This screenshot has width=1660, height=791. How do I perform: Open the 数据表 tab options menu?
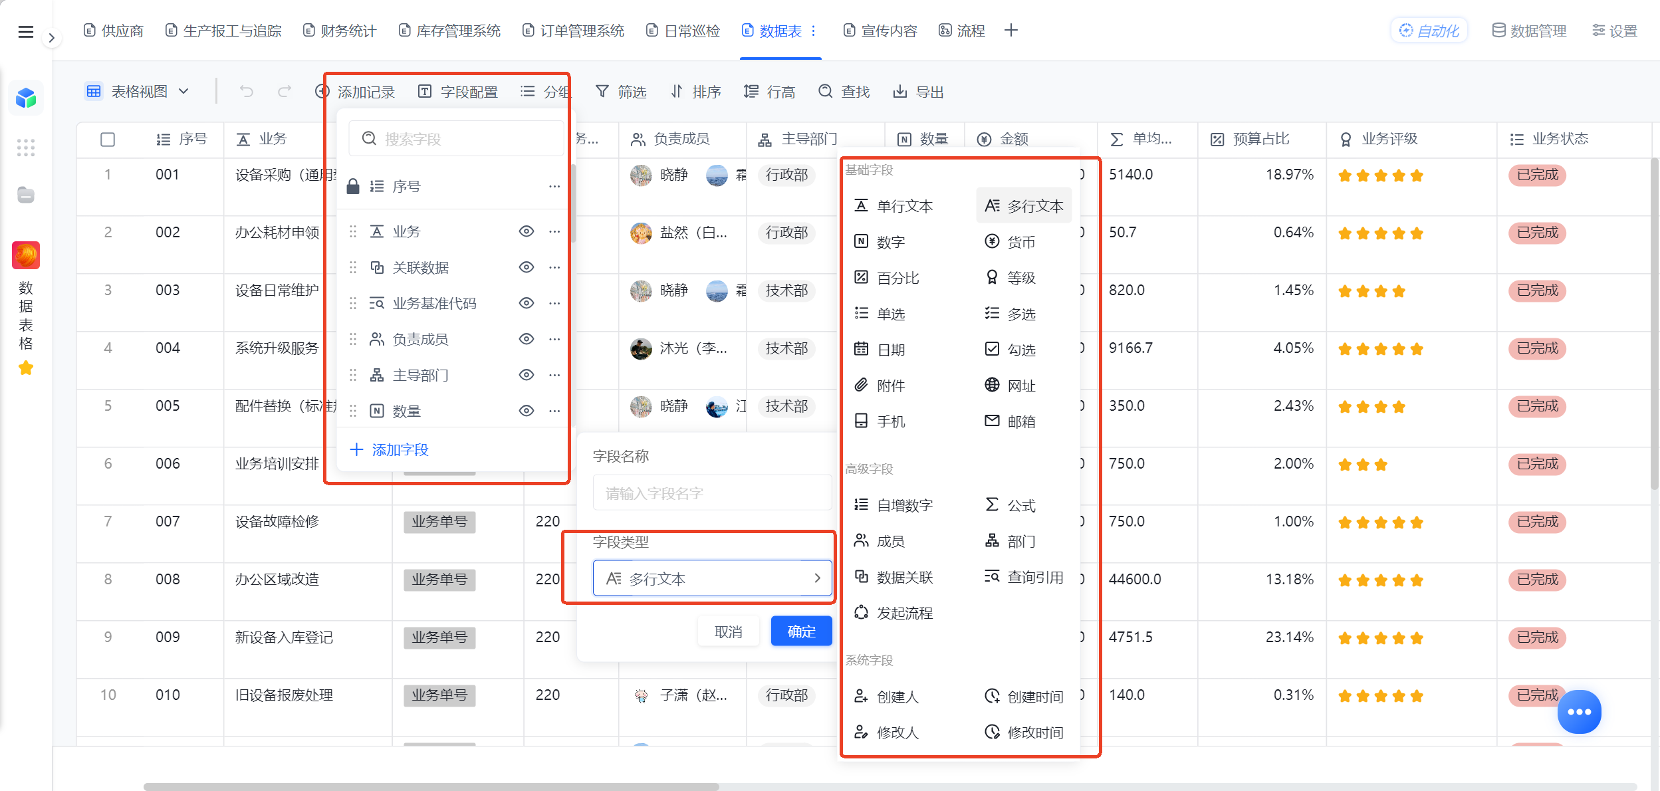tap(813, 31)
